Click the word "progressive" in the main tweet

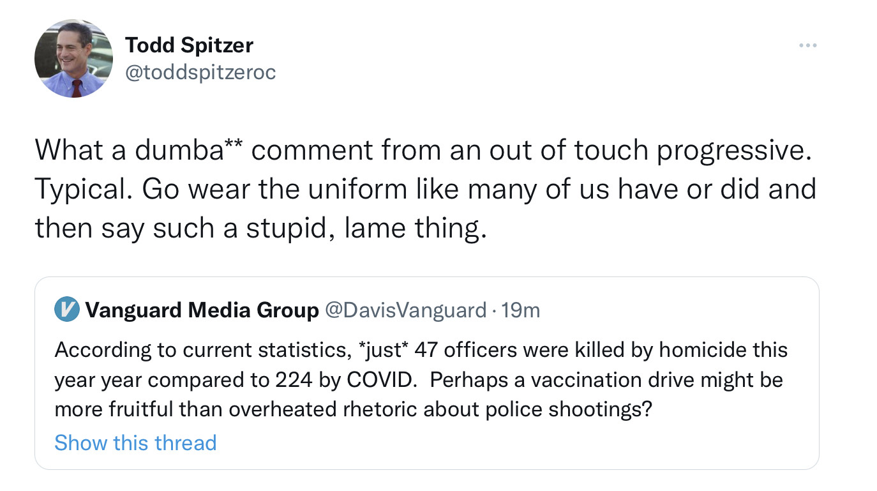click(x=730, y=149)
